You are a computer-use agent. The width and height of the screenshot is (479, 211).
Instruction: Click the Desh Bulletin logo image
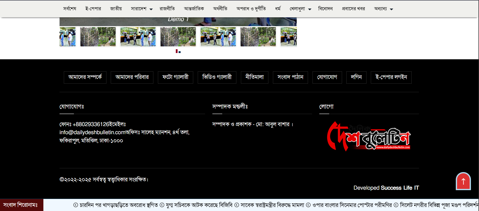(369, 137)
